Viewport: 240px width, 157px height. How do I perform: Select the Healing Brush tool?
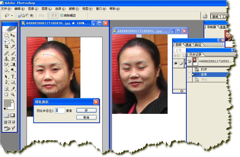6,53
